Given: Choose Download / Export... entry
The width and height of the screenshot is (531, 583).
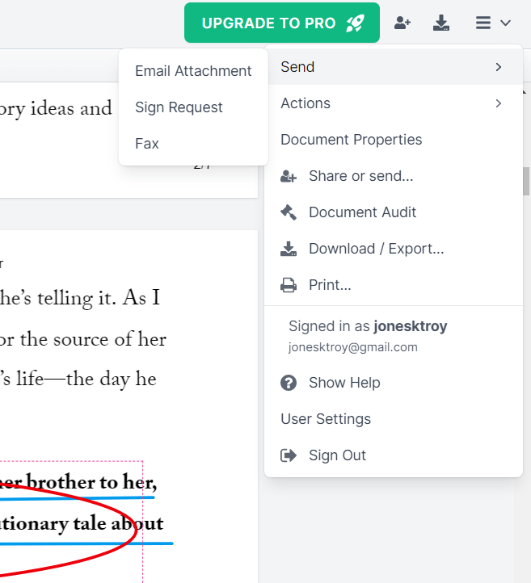Looking at the screenshot, I should 394,249.
